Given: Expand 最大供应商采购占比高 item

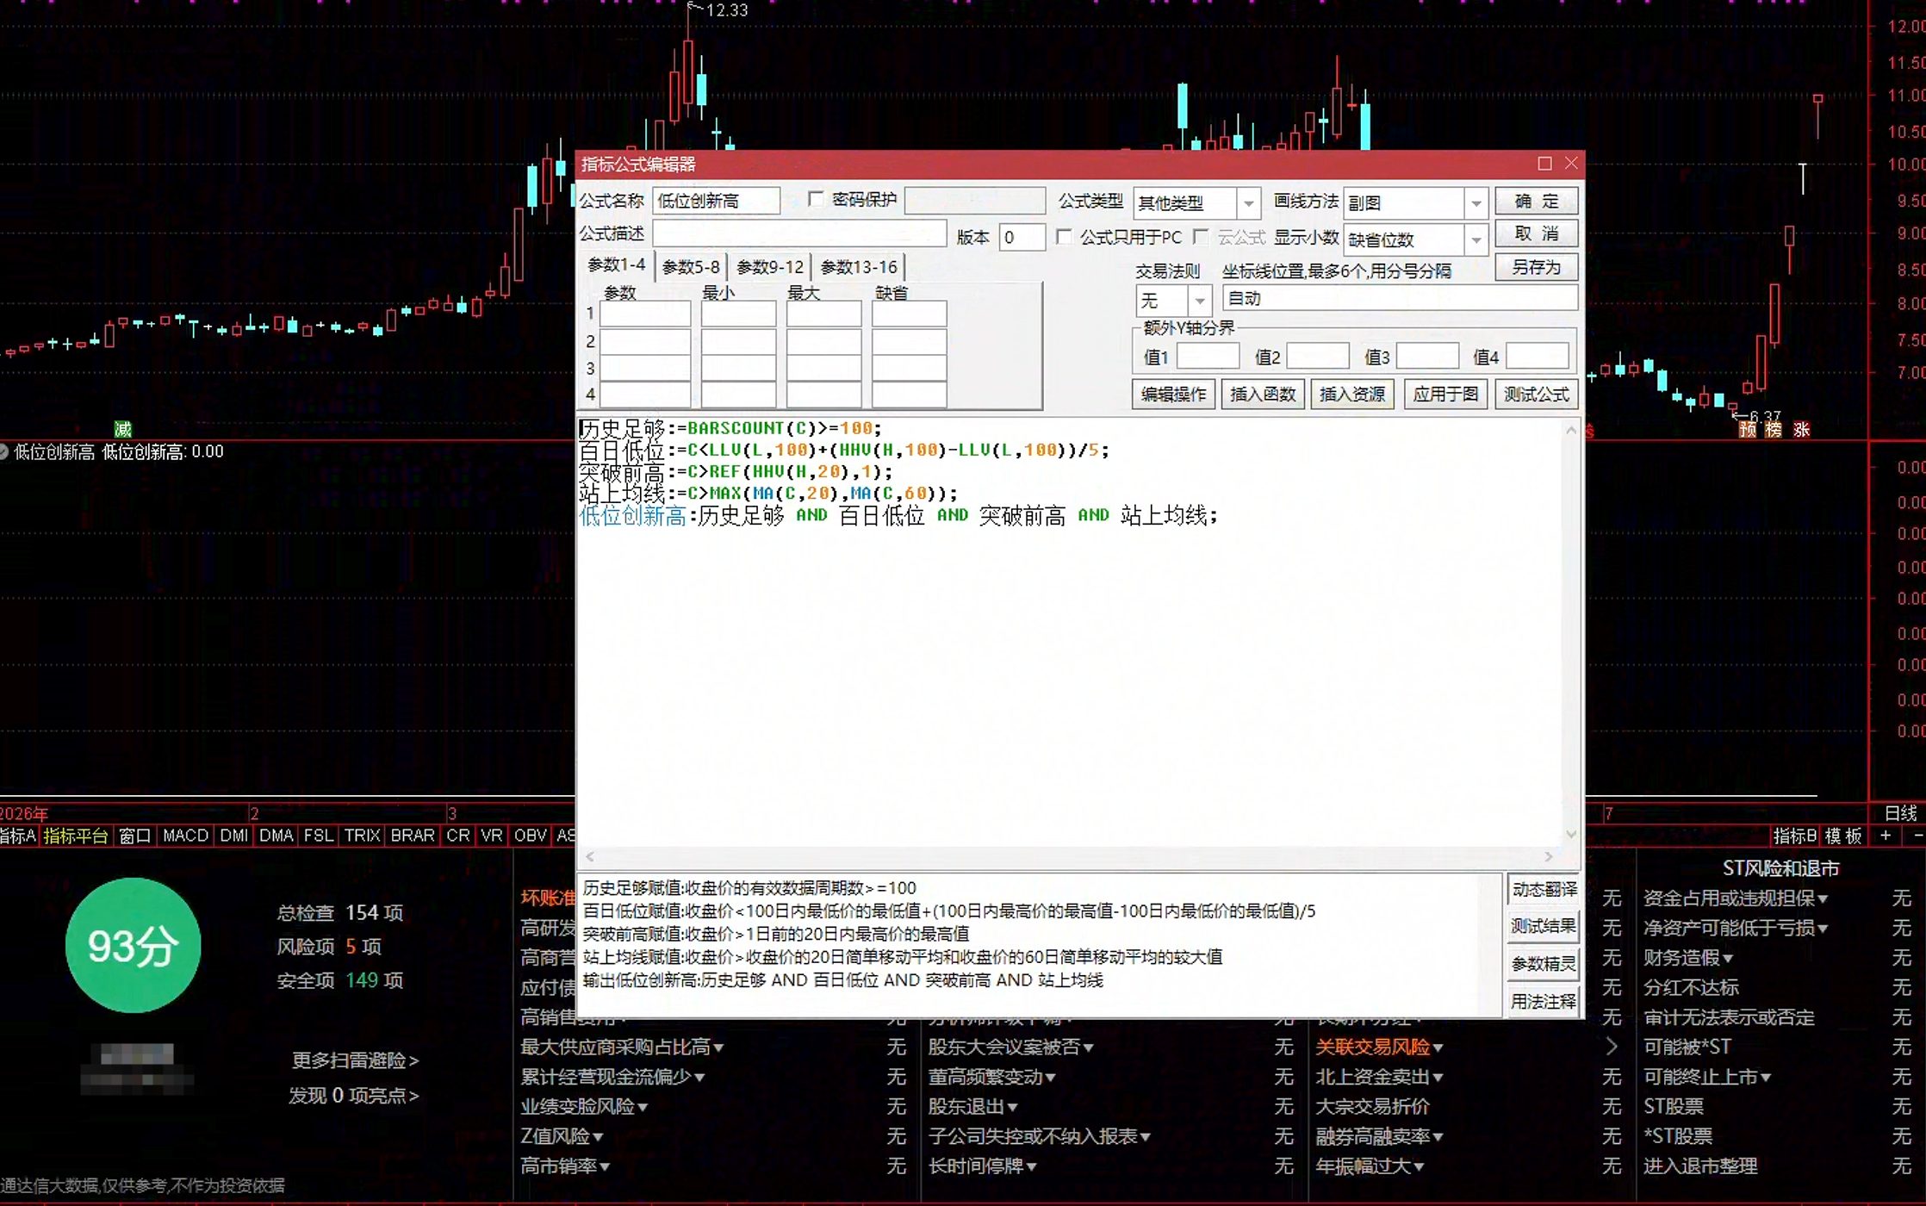Looking at the screenshot, I should (622, 1047).
